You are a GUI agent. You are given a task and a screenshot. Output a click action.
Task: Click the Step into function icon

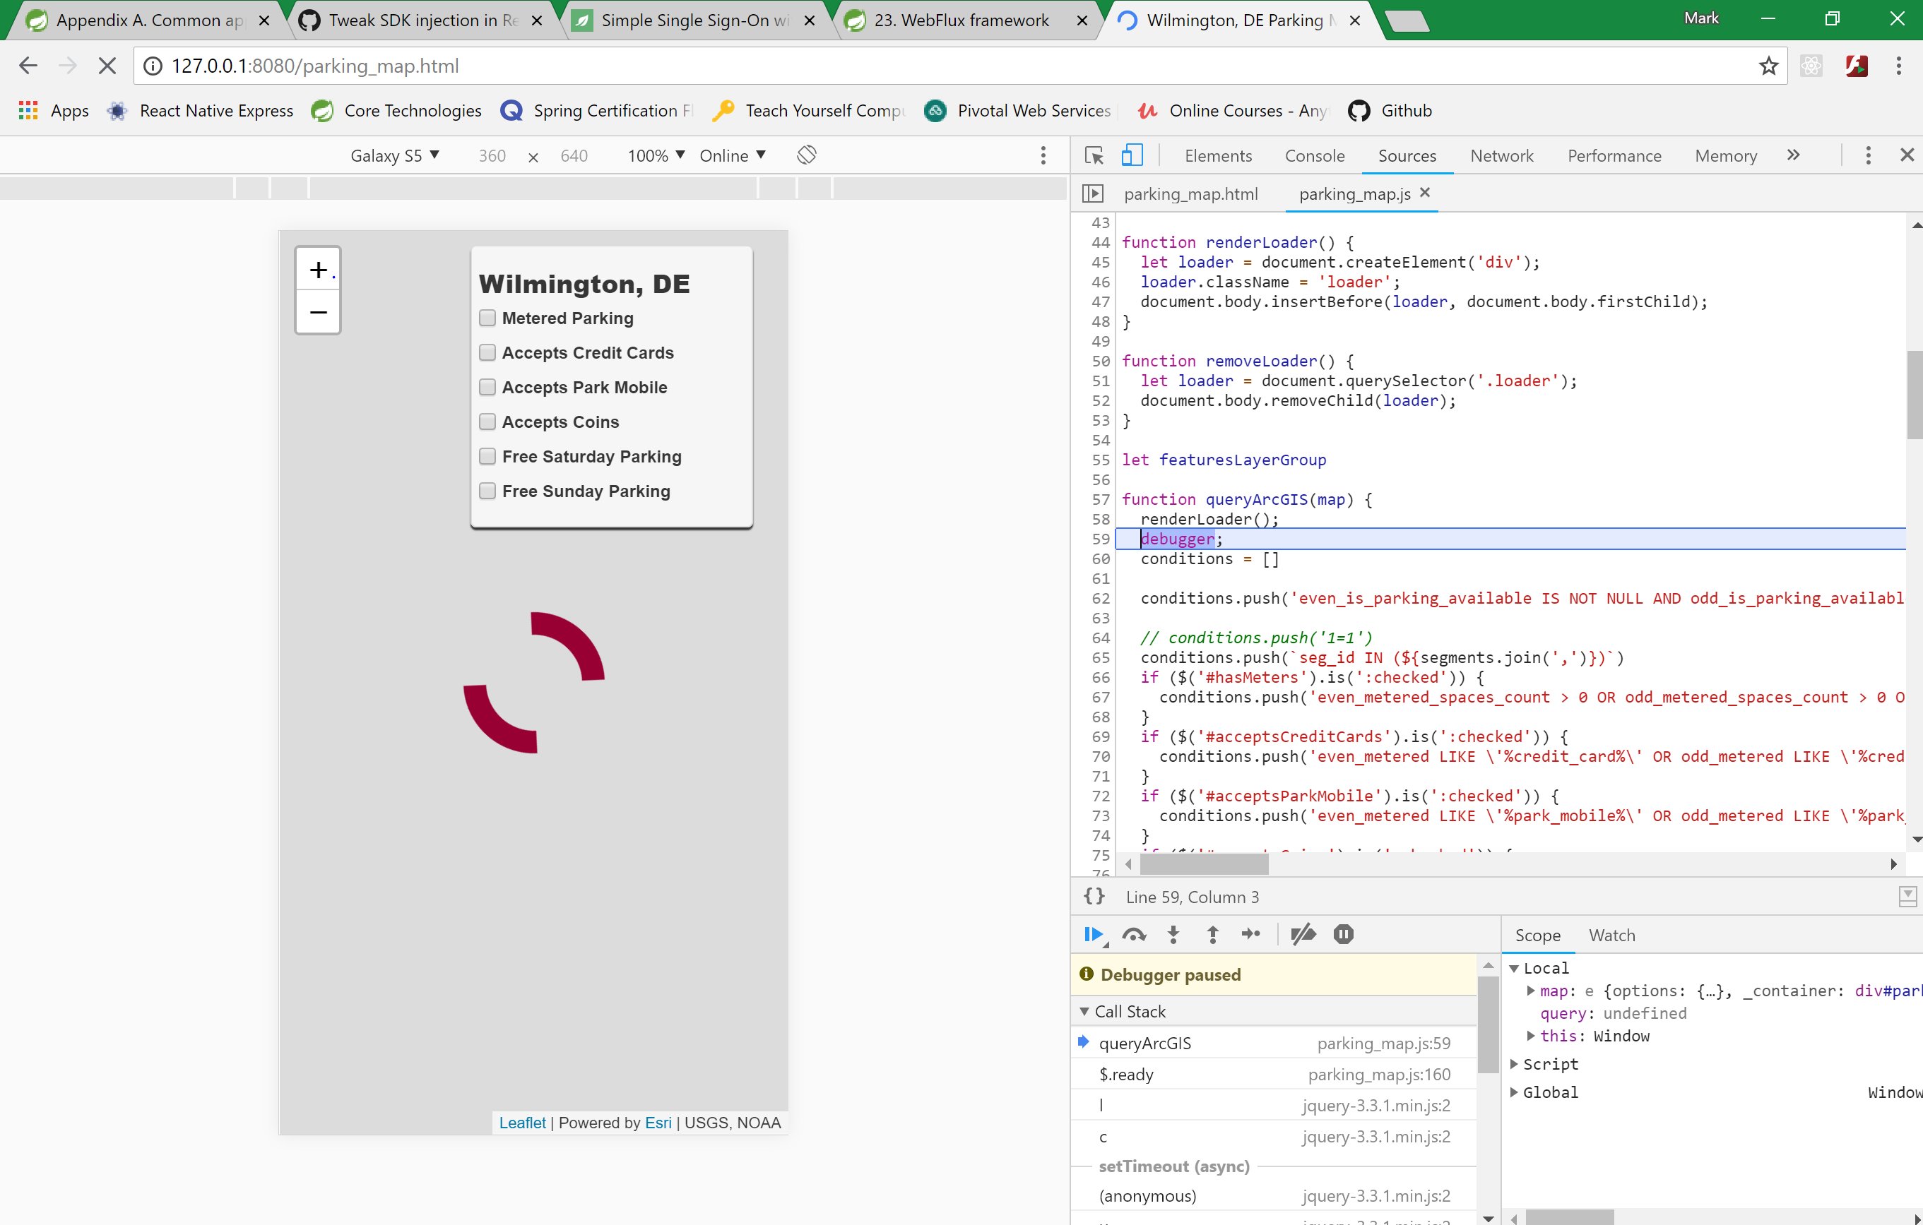click(x=1173, y=935)
